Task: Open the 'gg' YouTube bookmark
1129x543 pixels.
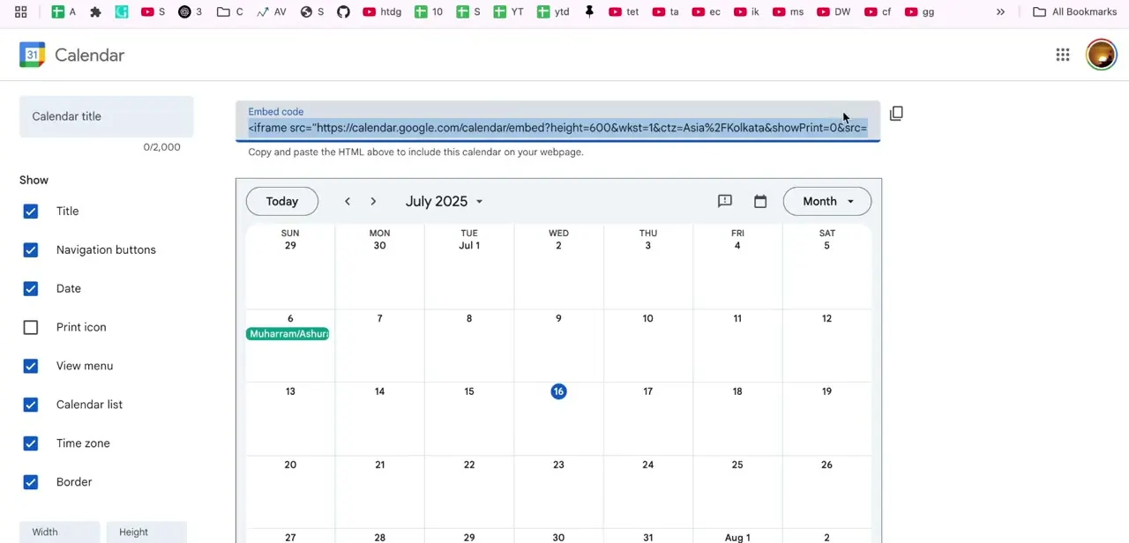Action: tap(920, 11)
